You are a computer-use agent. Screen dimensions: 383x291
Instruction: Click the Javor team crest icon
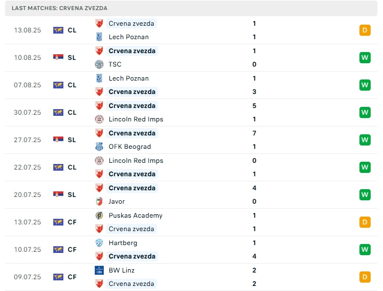(99, 201)
